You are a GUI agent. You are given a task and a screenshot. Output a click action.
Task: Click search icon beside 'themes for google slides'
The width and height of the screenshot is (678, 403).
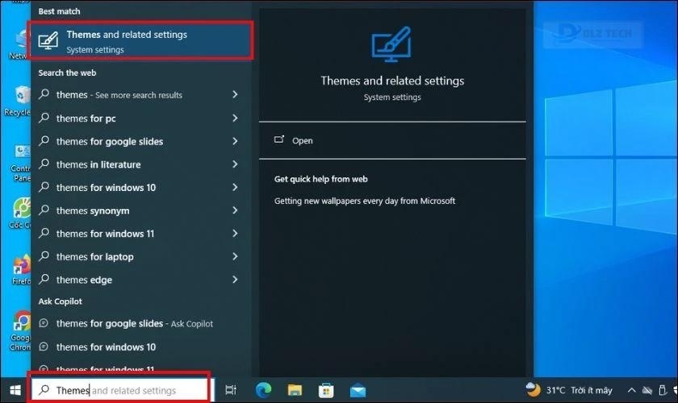[x=44, y=140]
